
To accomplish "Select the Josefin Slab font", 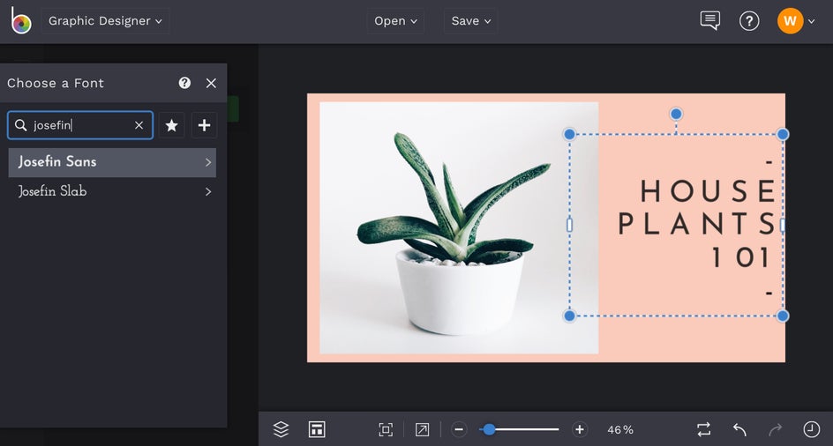I will point(112,191).
